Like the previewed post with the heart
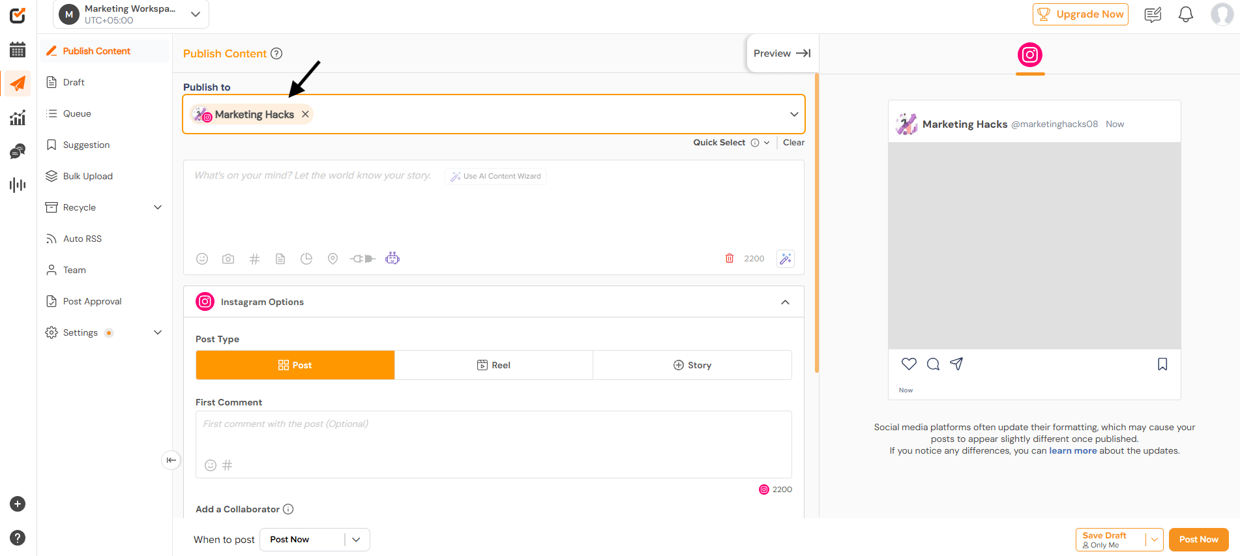 (909, 364)
